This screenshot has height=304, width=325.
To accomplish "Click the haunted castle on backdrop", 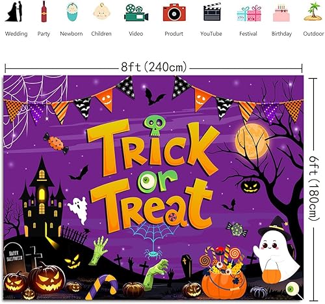I will click(x=42, y=197).
